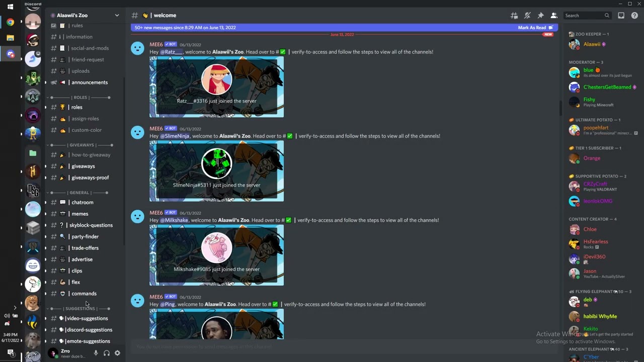This screenshot has width=644, height=362.
Task: Click Mark As Read button
Action: 535,28
